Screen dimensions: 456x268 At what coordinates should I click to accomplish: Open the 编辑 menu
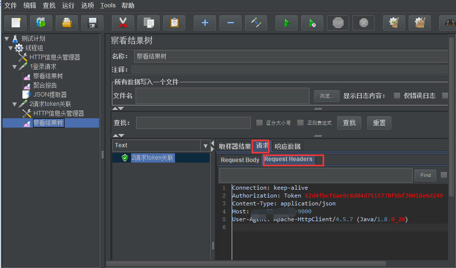[x=30, y=5]
